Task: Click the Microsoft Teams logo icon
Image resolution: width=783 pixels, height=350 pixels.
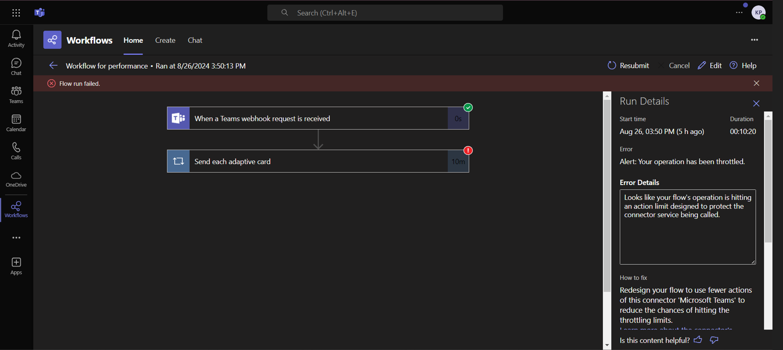Action: [40, 13]
